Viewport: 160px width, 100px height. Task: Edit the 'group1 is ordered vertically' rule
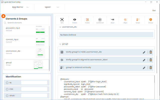coord(144,68)
